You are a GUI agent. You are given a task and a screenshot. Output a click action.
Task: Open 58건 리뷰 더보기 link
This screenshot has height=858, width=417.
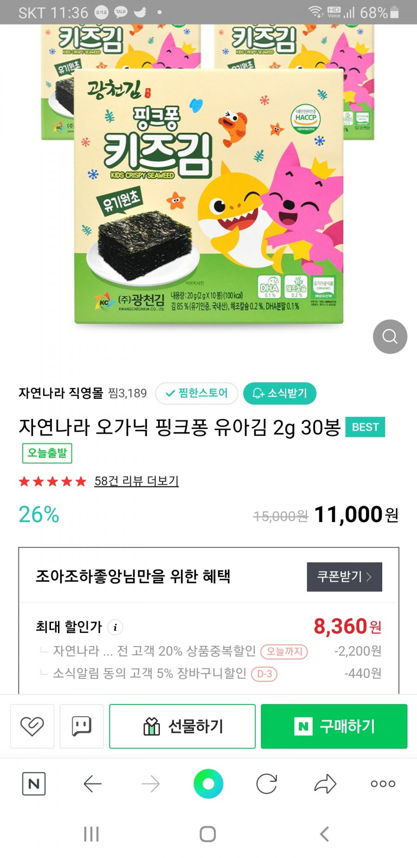(136, 481)
